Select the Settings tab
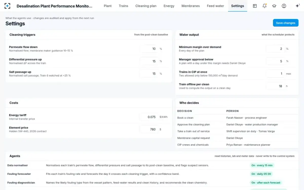Image resolution: width=304 pixels, height=190 pixels. coord(238,6)
